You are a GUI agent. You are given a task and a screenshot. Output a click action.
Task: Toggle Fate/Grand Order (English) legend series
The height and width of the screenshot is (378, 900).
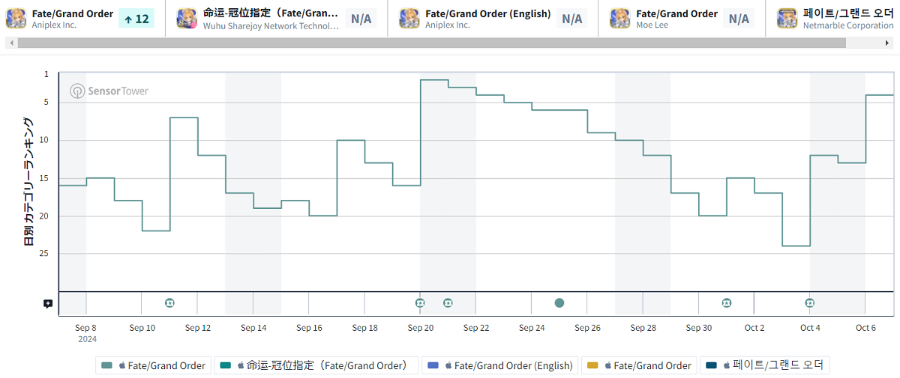tap(499, 365)
